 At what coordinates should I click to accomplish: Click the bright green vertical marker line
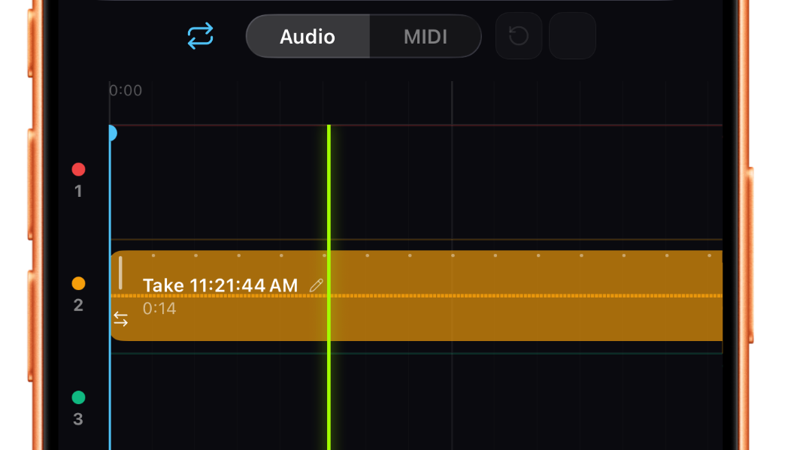pos(329,188)
